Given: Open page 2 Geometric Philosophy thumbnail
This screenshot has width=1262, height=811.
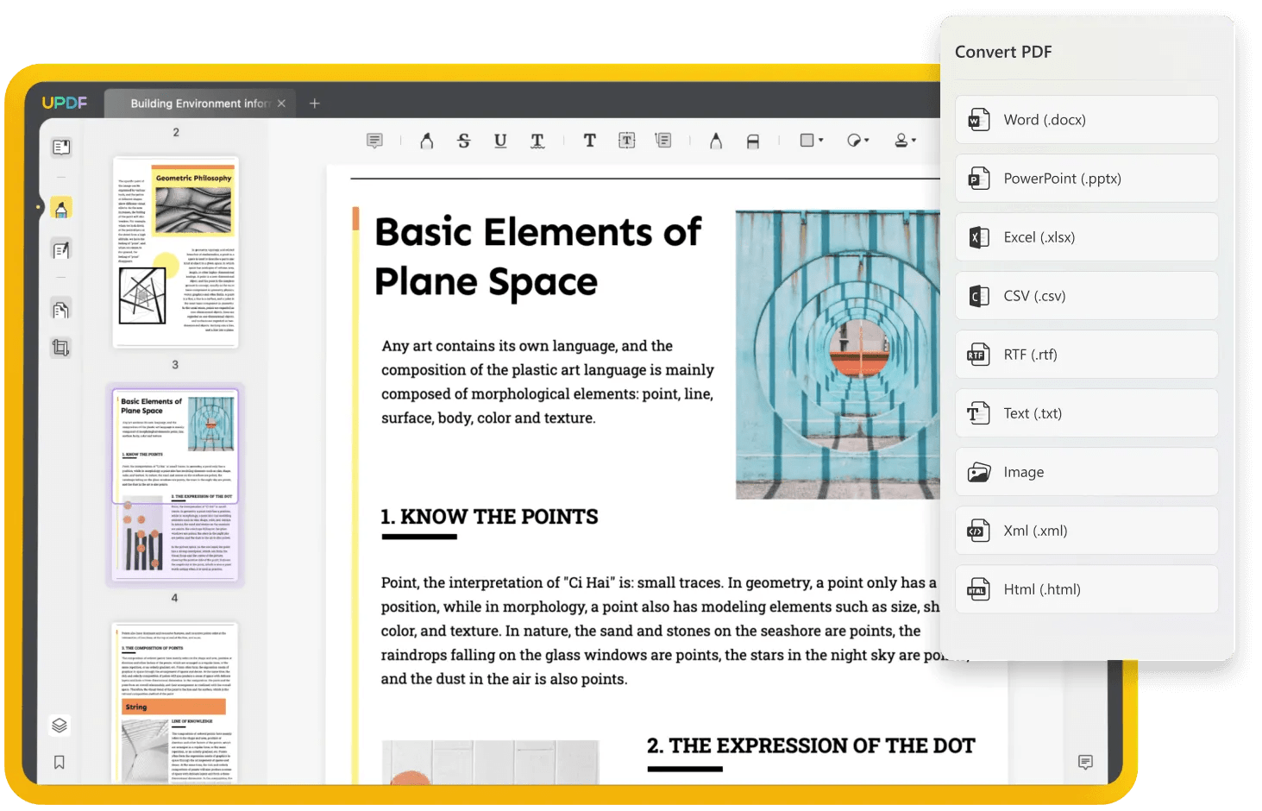Looking at the screenshot, I should pos(176,251).
